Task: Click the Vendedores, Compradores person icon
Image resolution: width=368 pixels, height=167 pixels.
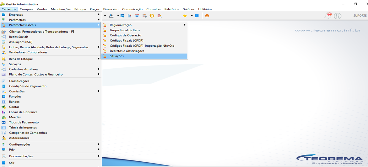Action: coord(3,52)
